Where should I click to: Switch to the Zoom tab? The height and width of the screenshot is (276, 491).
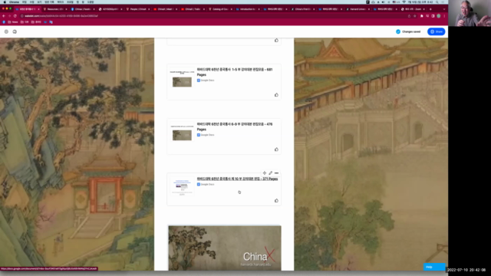tap(413, 9)
